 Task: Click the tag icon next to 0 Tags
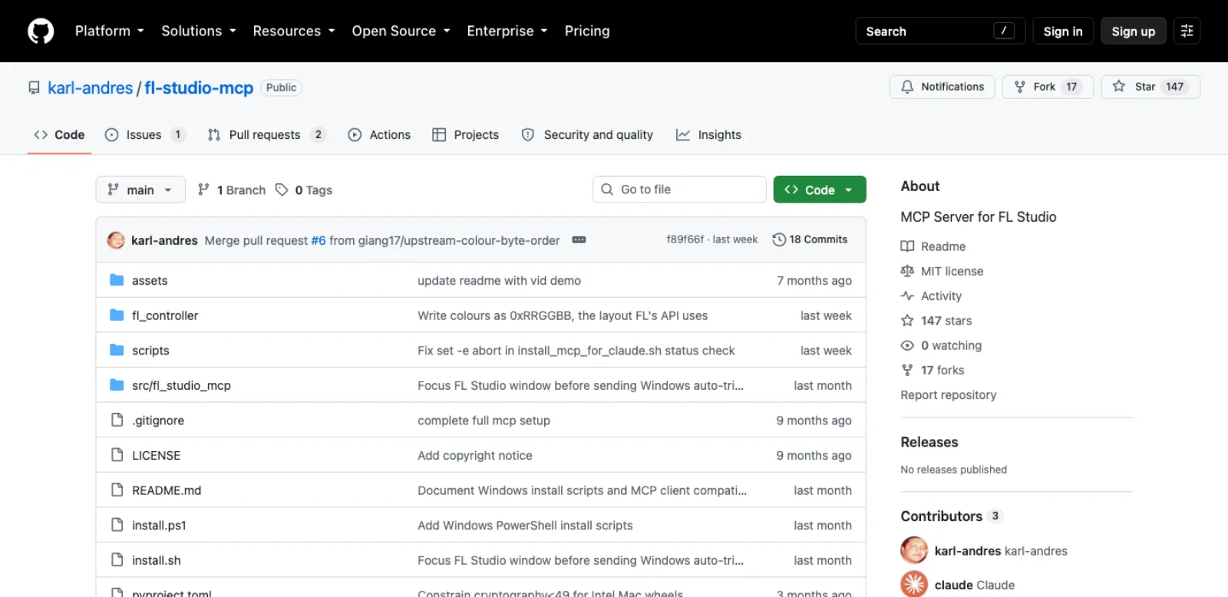[x=282, y=190]
